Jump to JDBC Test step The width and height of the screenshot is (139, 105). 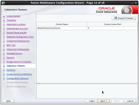click(11, 45)
